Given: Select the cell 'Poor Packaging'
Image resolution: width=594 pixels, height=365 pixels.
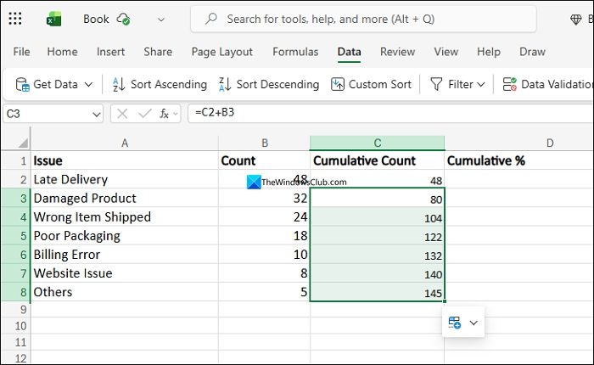Looking at the screenshot, I should pos(125,236).
